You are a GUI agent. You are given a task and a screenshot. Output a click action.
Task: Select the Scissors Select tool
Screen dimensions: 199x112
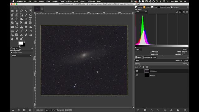tap(12, 15)
